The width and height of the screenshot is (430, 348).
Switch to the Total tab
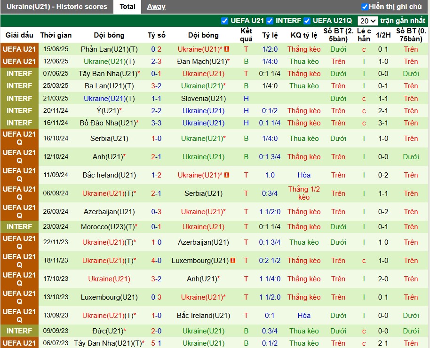click(x=127, y=7)
